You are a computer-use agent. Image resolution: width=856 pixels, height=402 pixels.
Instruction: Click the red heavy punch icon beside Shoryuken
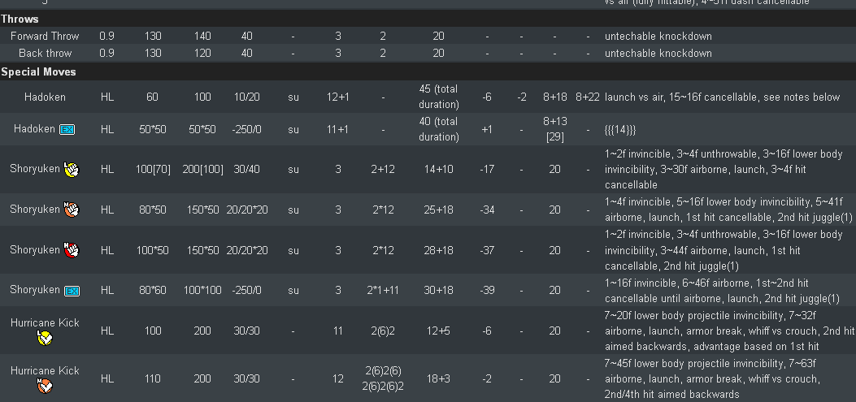point(71,250)
